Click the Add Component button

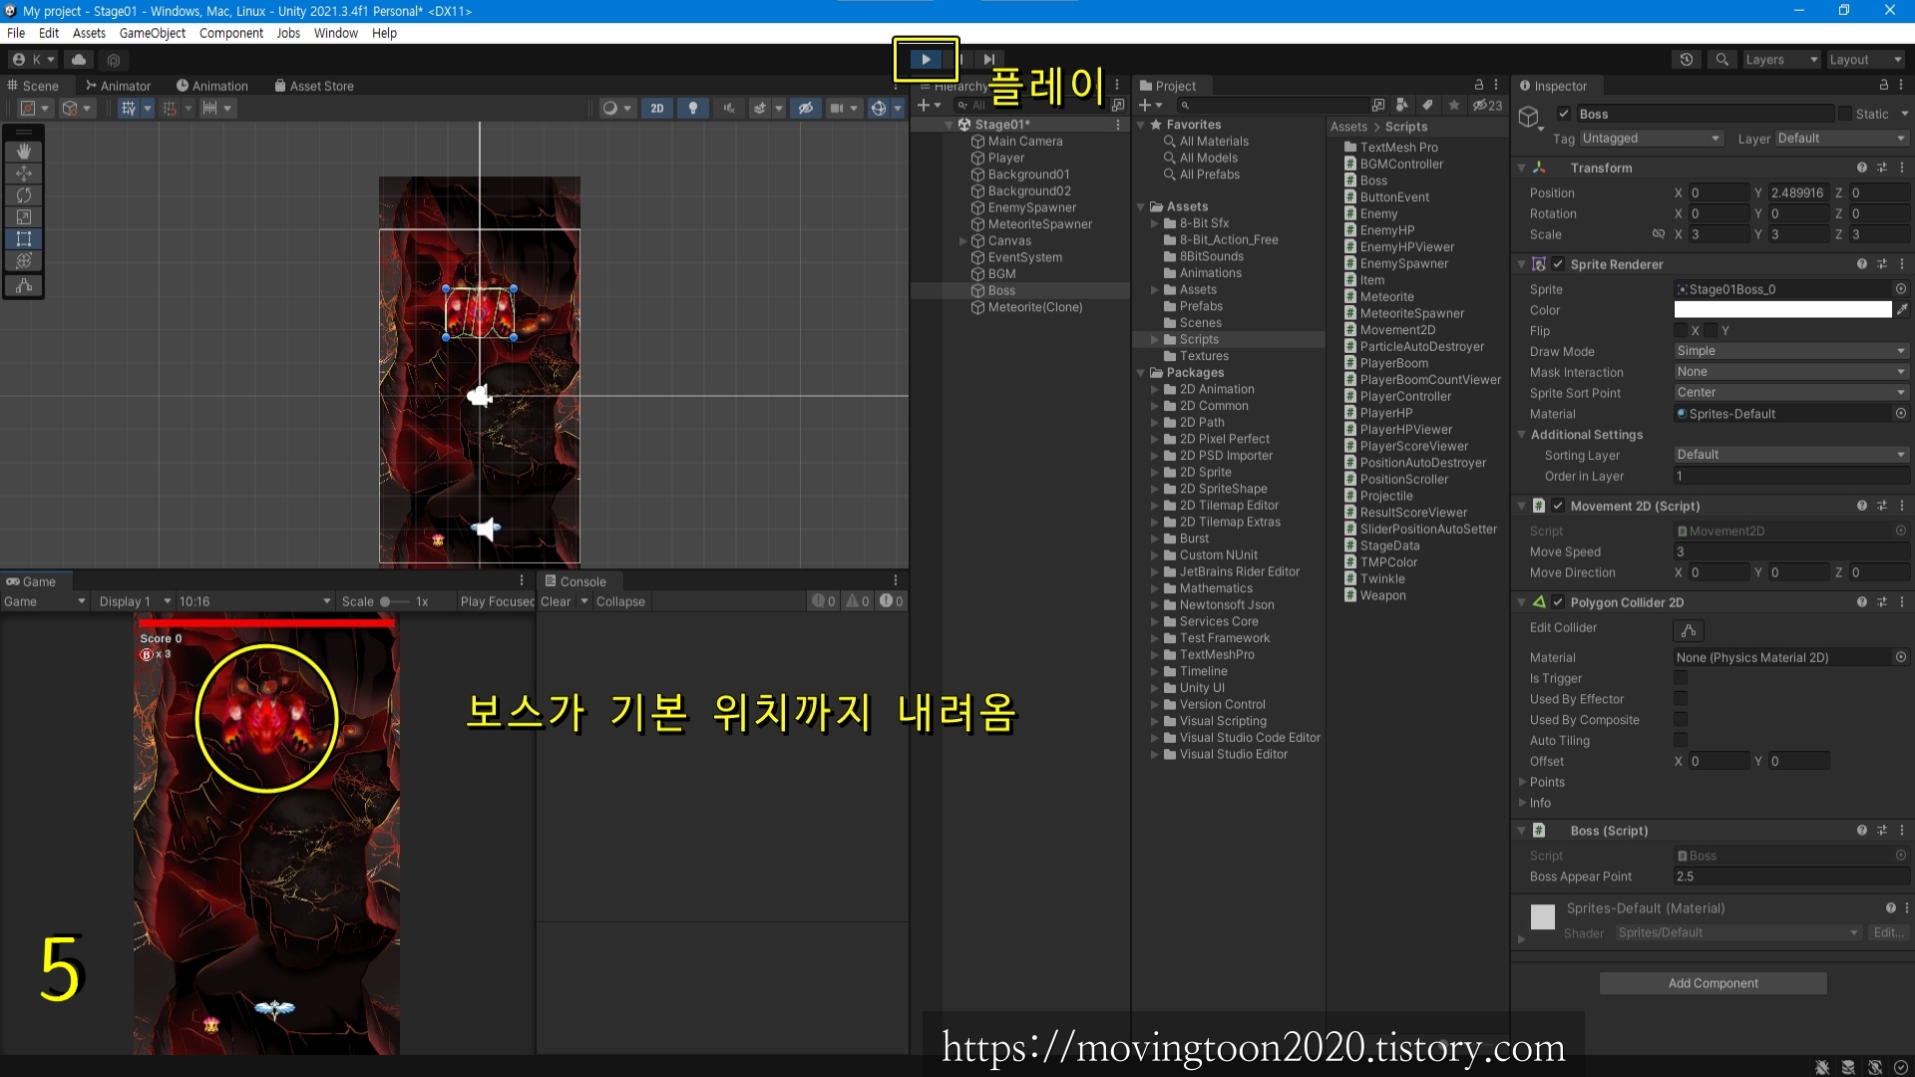(1714, 983)
